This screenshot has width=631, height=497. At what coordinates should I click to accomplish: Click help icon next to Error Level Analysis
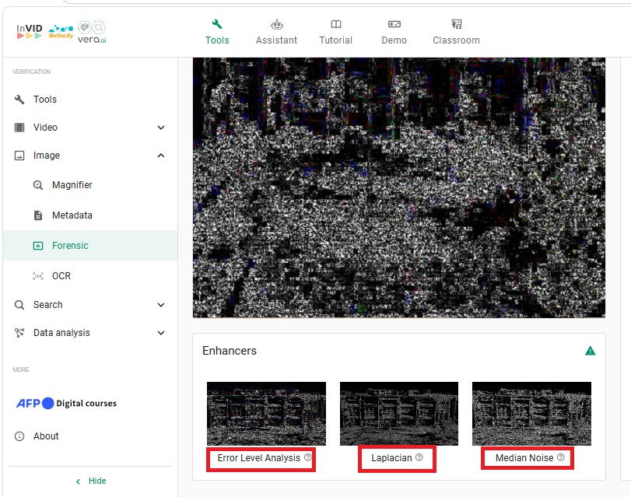tap(307, 458)
